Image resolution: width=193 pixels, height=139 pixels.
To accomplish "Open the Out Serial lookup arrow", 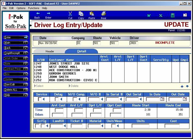I will [141, 99].
